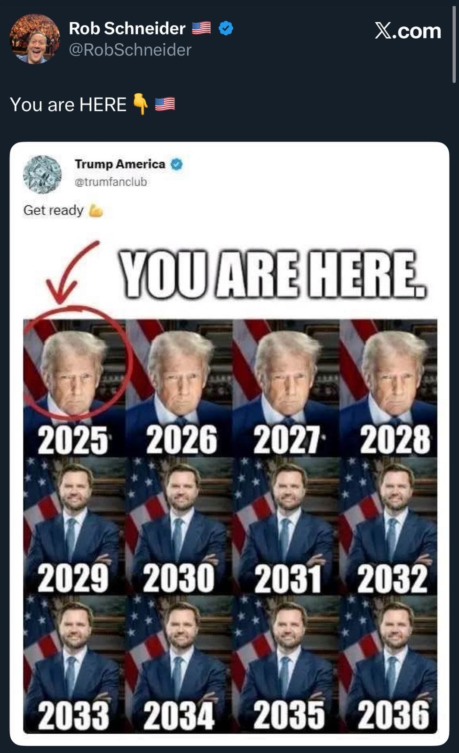Screen dimensions: 459x753
Task: Open the @RobSchneider handle link
Action: click(x=130, y=50)
